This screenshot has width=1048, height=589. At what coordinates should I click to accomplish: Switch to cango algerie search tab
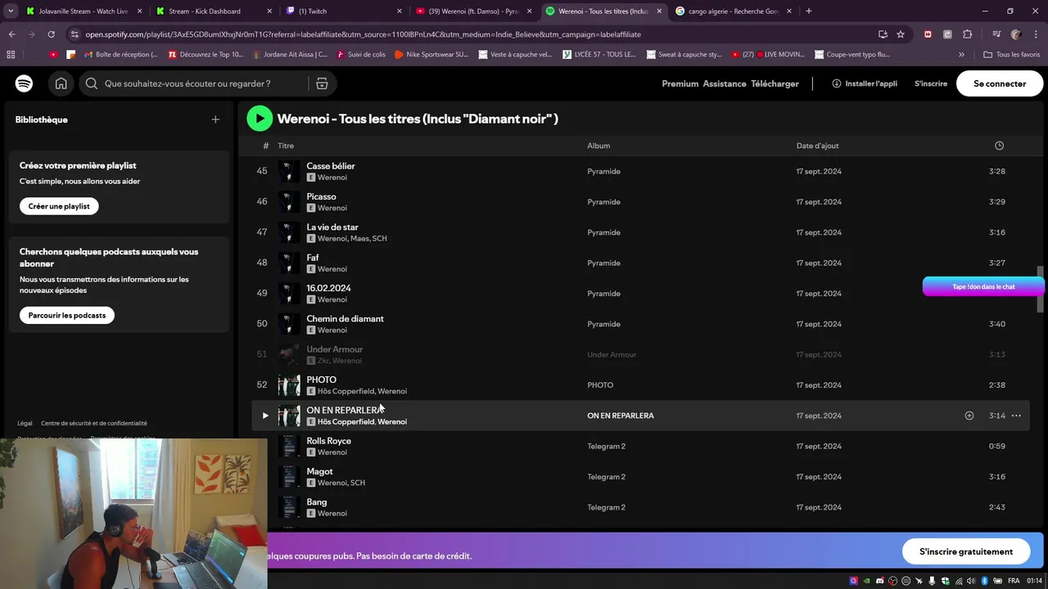(x=733, y=11)
